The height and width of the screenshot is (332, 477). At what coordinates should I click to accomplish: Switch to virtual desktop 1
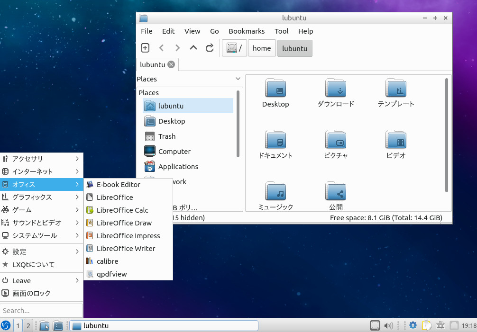pos(18,326)
